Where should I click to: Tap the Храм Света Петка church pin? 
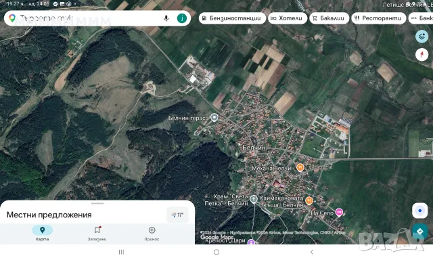tap(254, 199)
